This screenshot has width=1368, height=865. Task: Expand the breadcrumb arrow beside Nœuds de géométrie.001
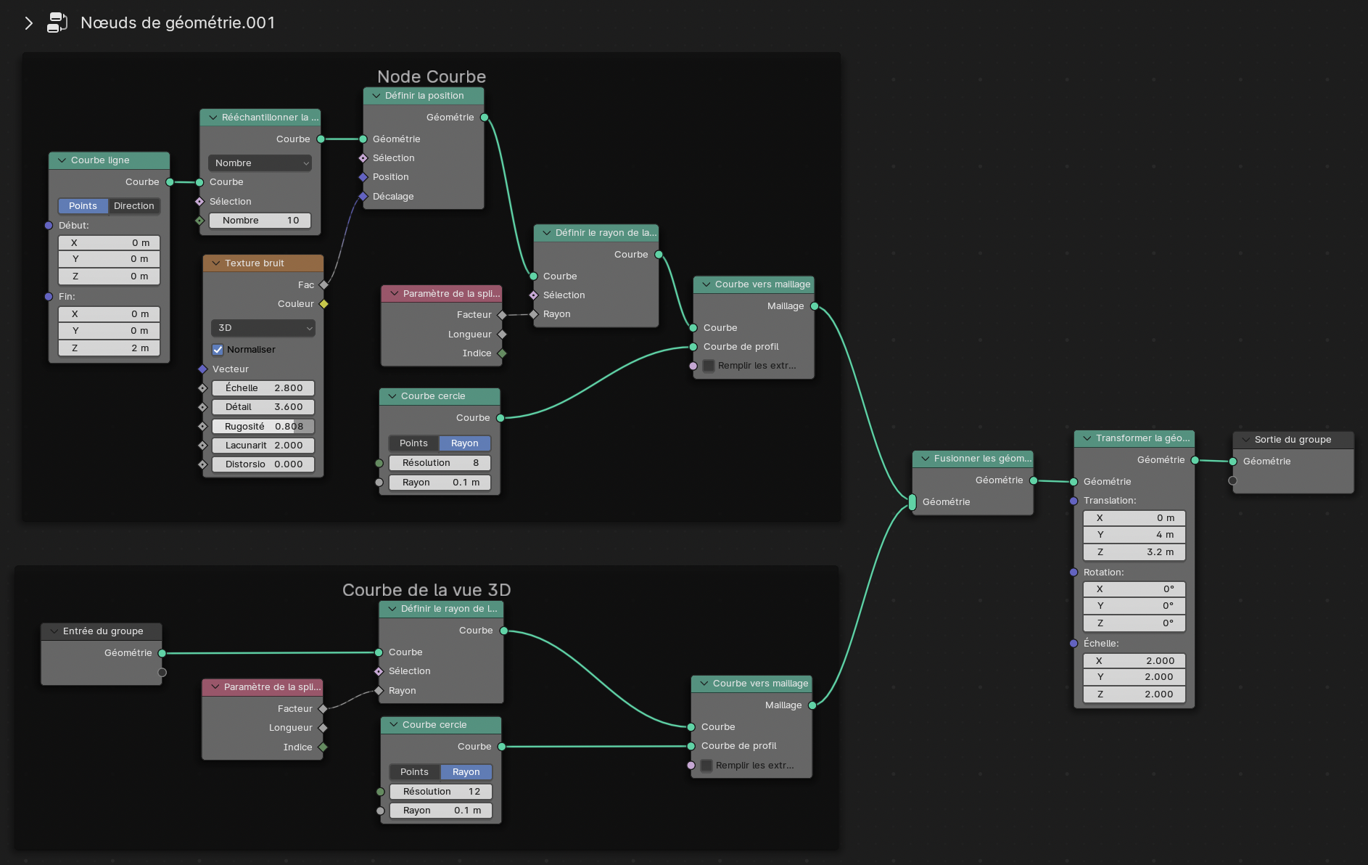(28, 23)
